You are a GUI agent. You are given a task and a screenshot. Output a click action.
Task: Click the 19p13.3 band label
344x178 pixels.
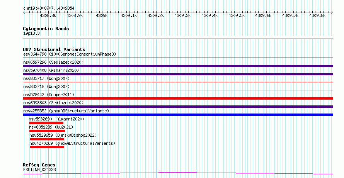[31, 34]
